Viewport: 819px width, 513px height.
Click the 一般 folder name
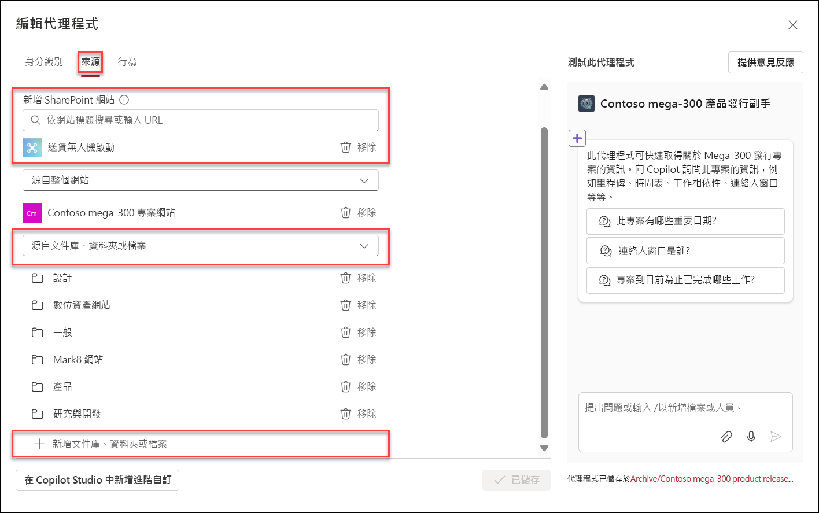click(x=62, y=333)
